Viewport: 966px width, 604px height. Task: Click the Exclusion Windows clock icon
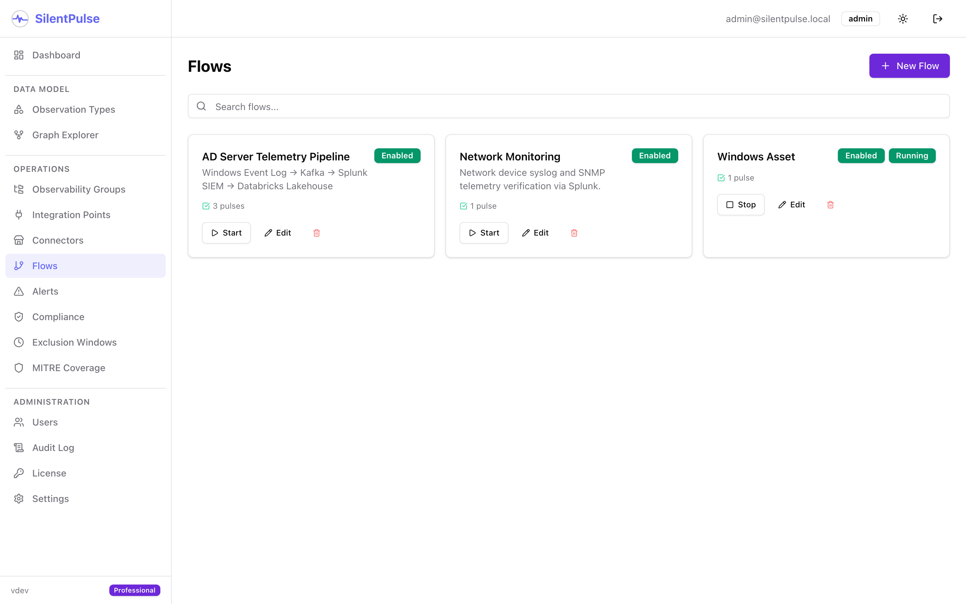(19, 342)
